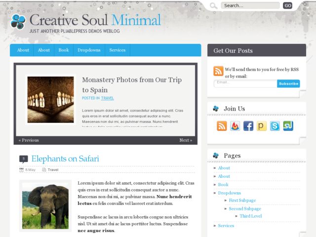Click the yellow Plurk icon

[262, 126]
